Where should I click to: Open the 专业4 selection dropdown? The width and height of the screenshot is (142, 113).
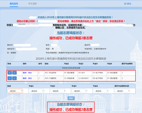(x=101, y=91)
